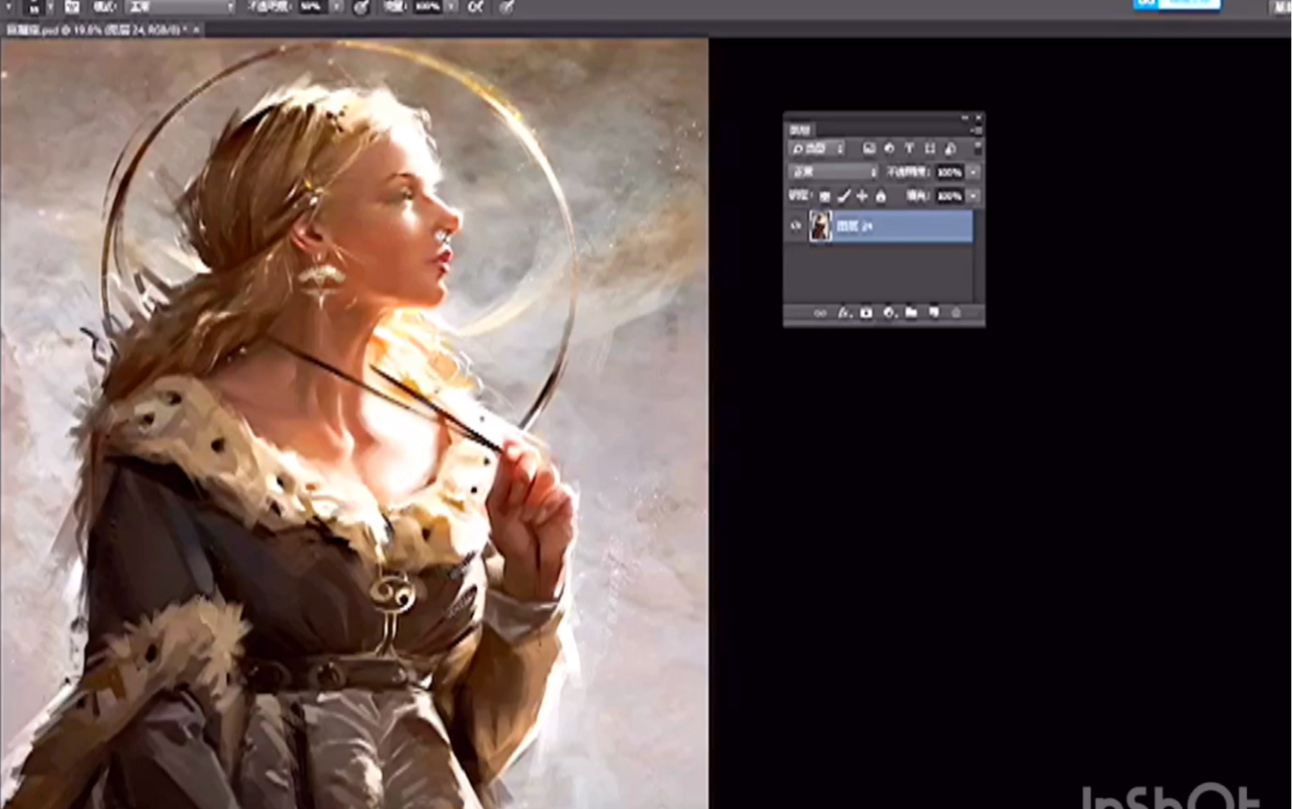Image resolution: width=1292 pixels, height=809 pixels.
Task: Create a new layer
Action: 933,312
